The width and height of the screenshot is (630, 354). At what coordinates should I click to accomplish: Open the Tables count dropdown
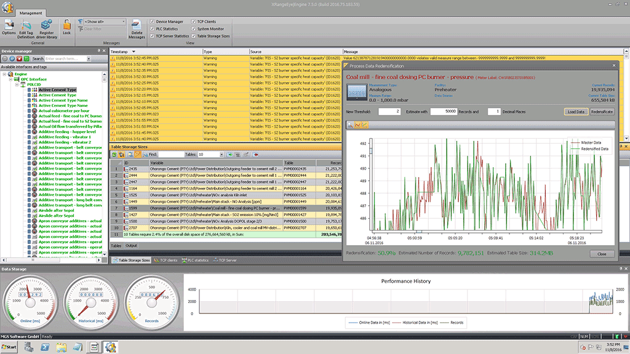pyautogui.click(x=221, y=154)
